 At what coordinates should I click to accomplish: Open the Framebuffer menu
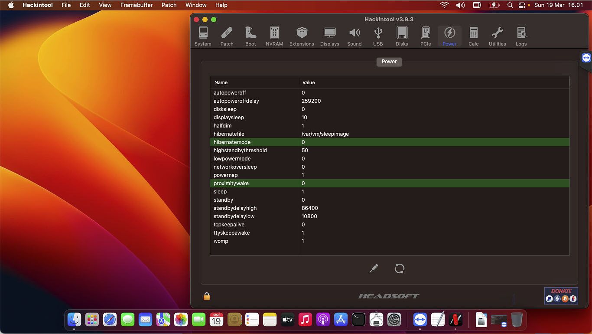[137, 5]
